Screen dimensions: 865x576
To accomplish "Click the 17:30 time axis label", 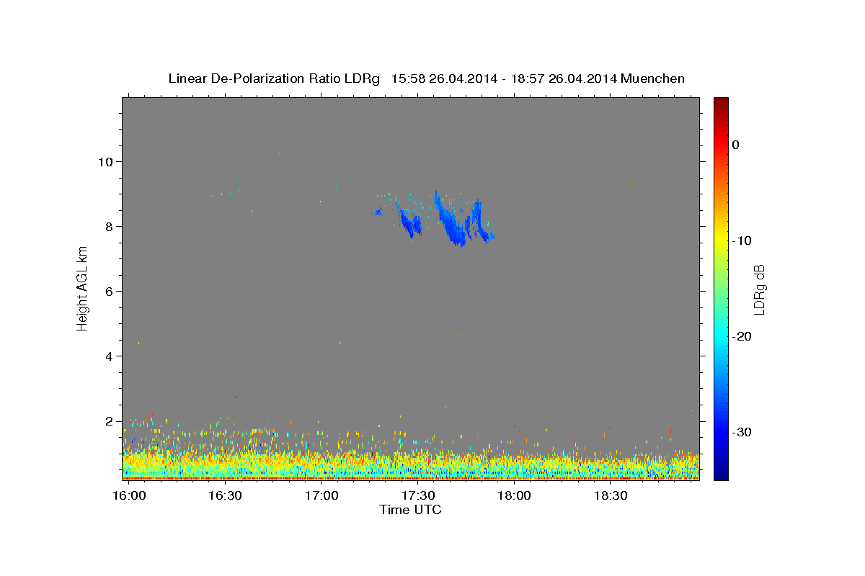I will coord(418,495).
